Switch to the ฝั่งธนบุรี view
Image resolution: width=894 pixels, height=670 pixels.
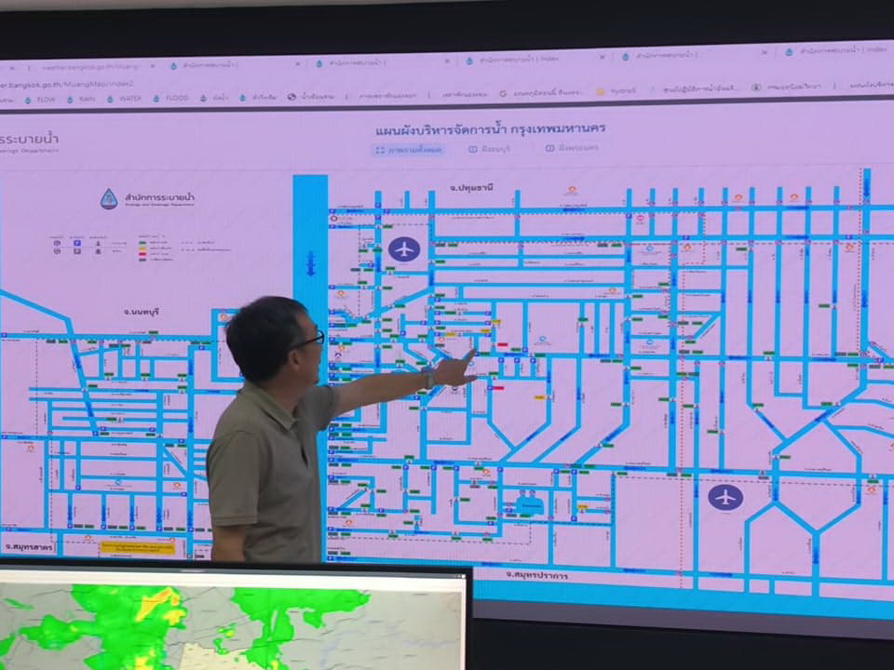[x=491, y=149]
